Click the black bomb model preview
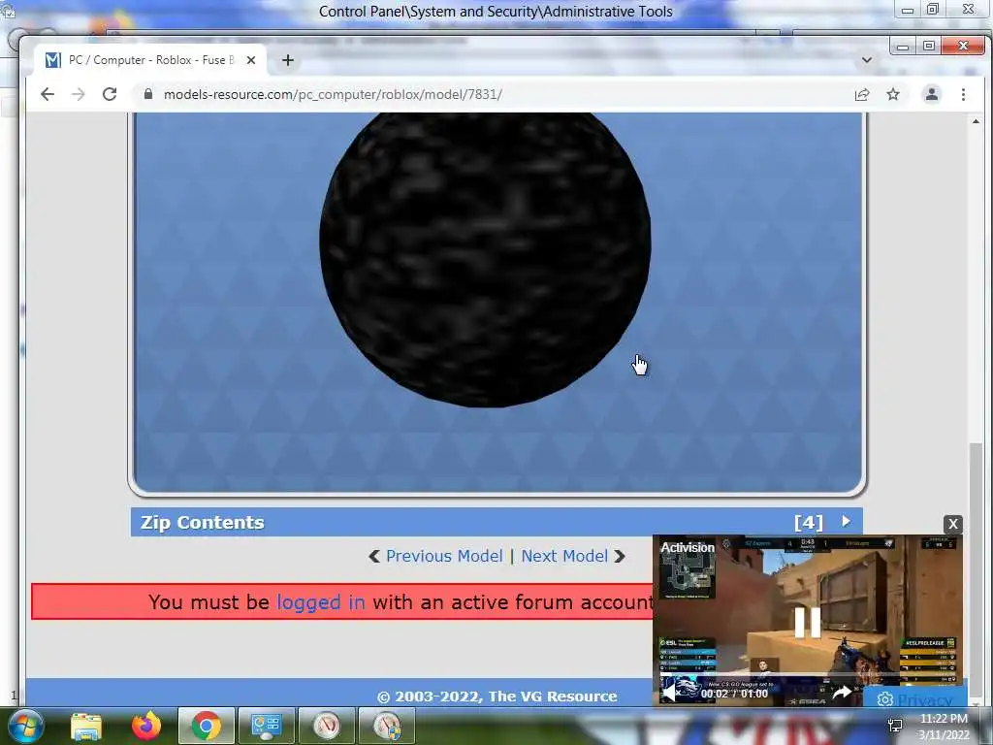Screen dimensions: 993x745 (485, 260)
